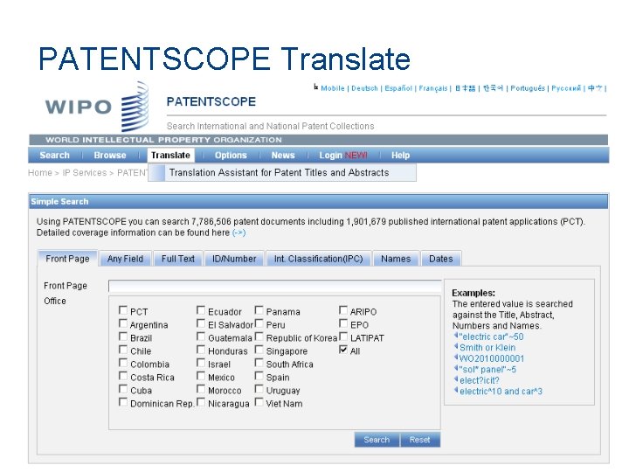
Task: Open the Options menu
Action: point(231,156)
